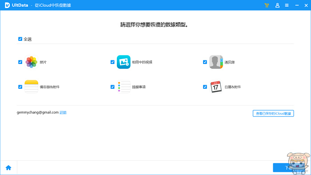Image resolution: width=311 pixels, height=175 pixels.
Task: Toggle the 全選 select-all checkbox
Action: pos(20,39)
